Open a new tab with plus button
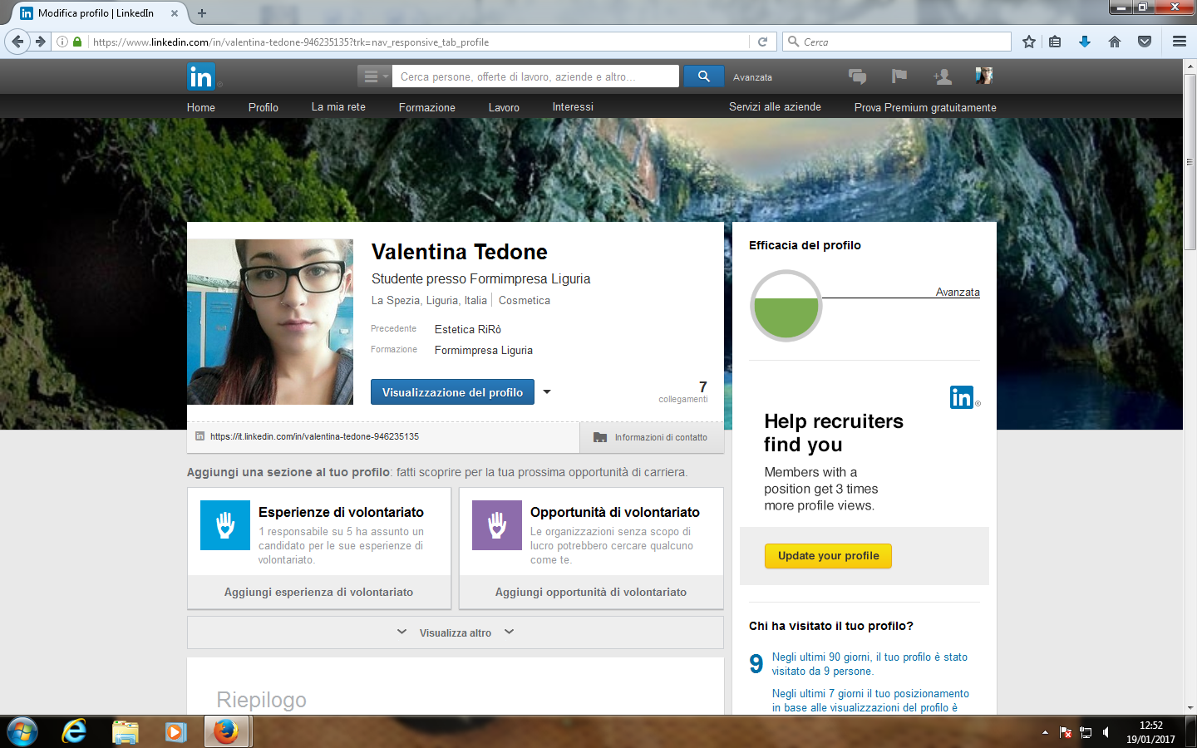The height and width of the screenshot is (748, 1197). pyautogui.click(x=202, y=13)
